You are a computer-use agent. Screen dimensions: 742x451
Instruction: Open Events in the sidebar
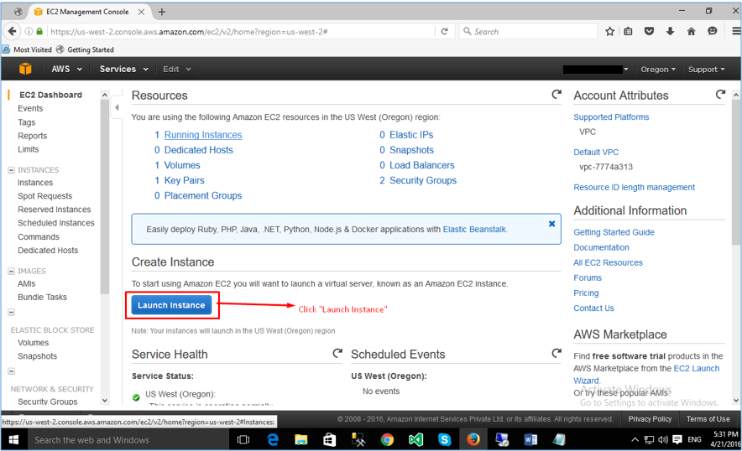30,108
